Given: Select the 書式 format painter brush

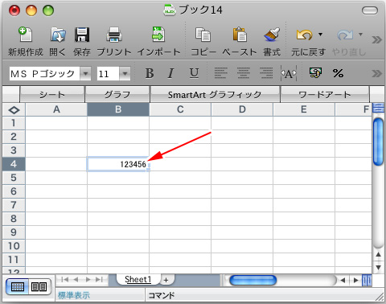Looking at the screenshot, I should (x=272, y=35).
